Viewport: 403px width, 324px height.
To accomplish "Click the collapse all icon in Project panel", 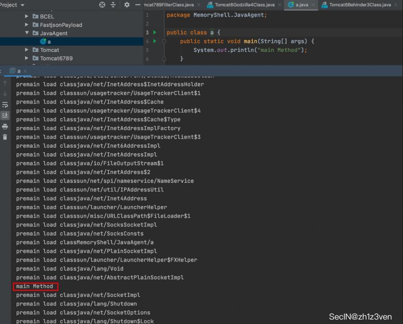I will [113, 5].
